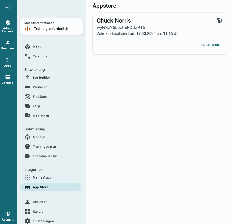Click the Kanäle tiles icon
This screenshot has width=232, height=224.
[x=27, y=212]
